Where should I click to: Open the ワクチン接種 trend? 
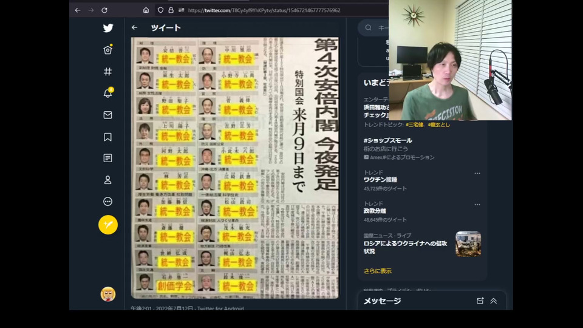[380, 180]
